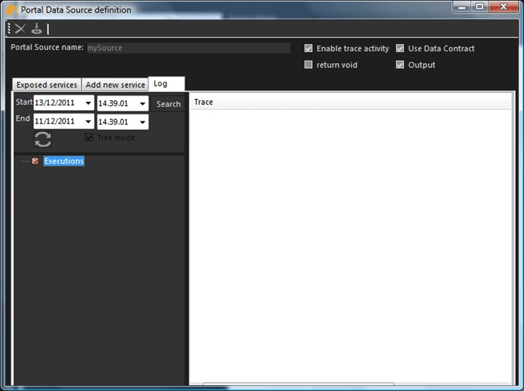Select the Log tab
This screenshot has width=524, height=391.
pyautogui.click(x=166, y=84)
